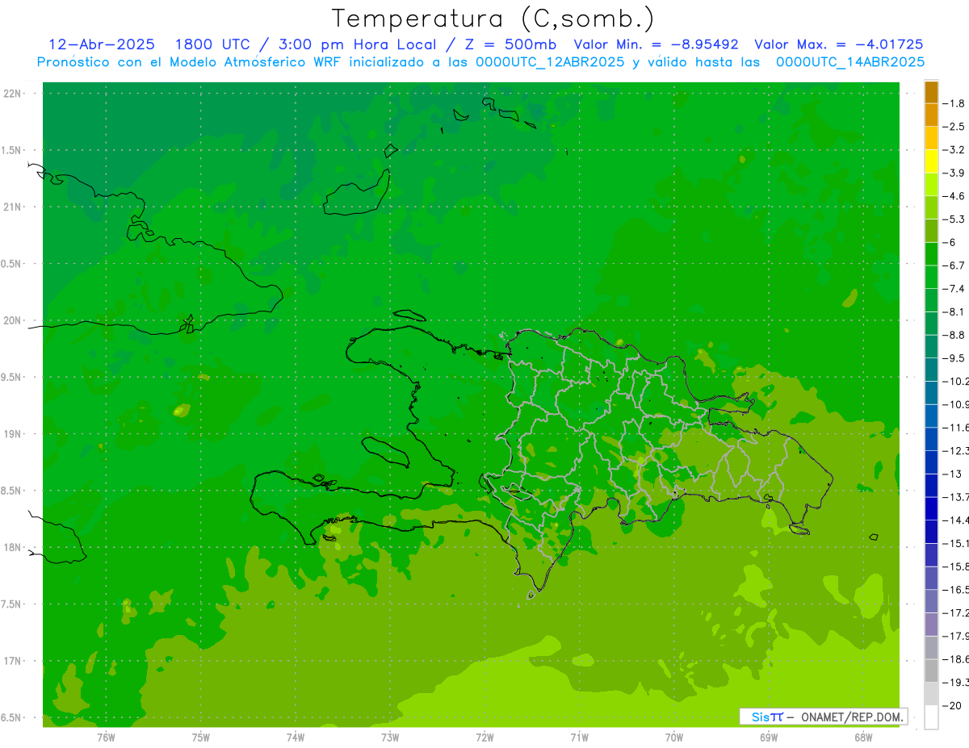Click the '71W' longitude label

(x=579, y=737)
